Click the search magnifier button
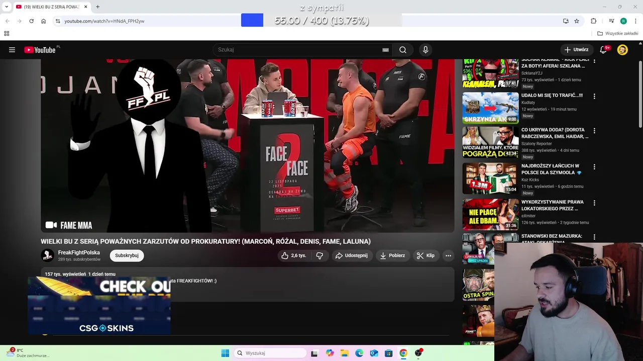 click(x=403, y=50)
